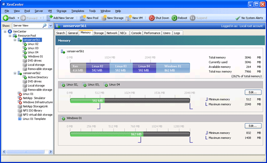
Task: Open the Pool menu
Action: pyautogui.click(x=27, y=11)
